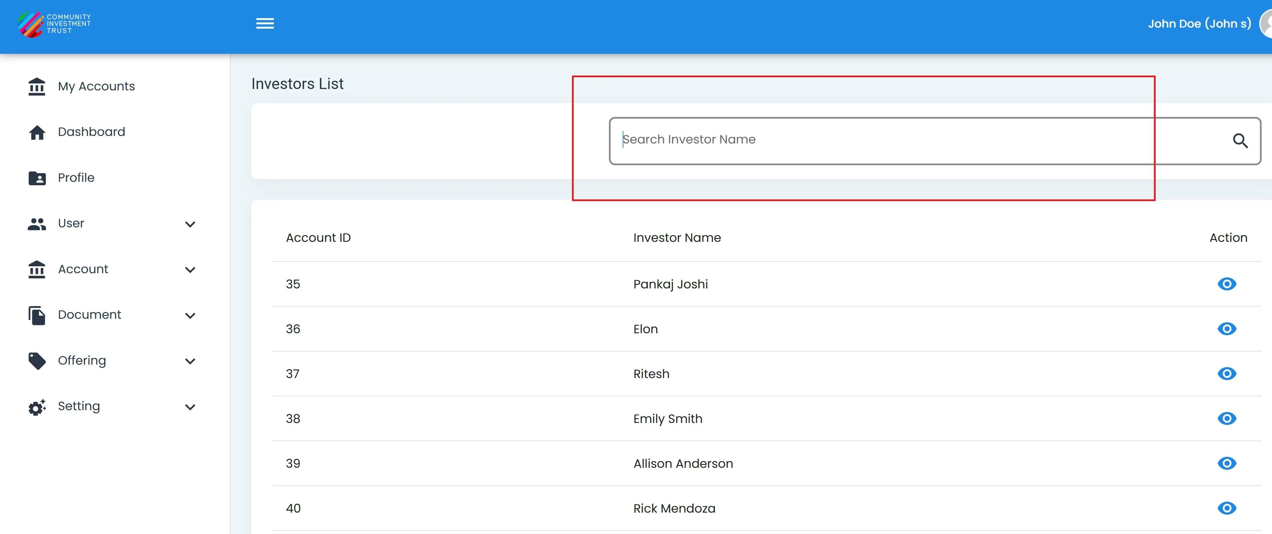Open the Offering menu item

pyautogui.click(x=82, y=360)
